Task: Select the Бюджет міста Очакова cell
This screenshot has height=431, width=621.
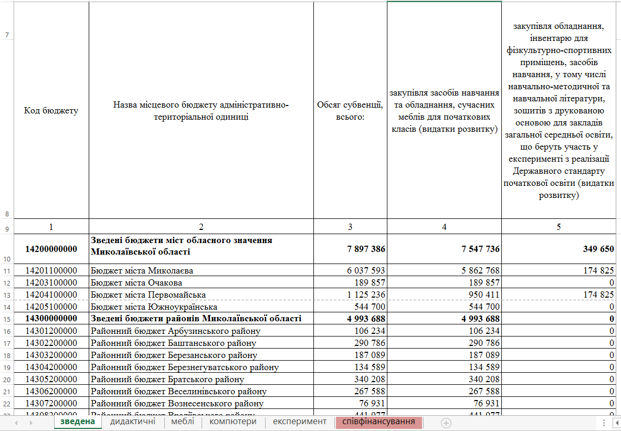Action: click(x=201, y=282)
